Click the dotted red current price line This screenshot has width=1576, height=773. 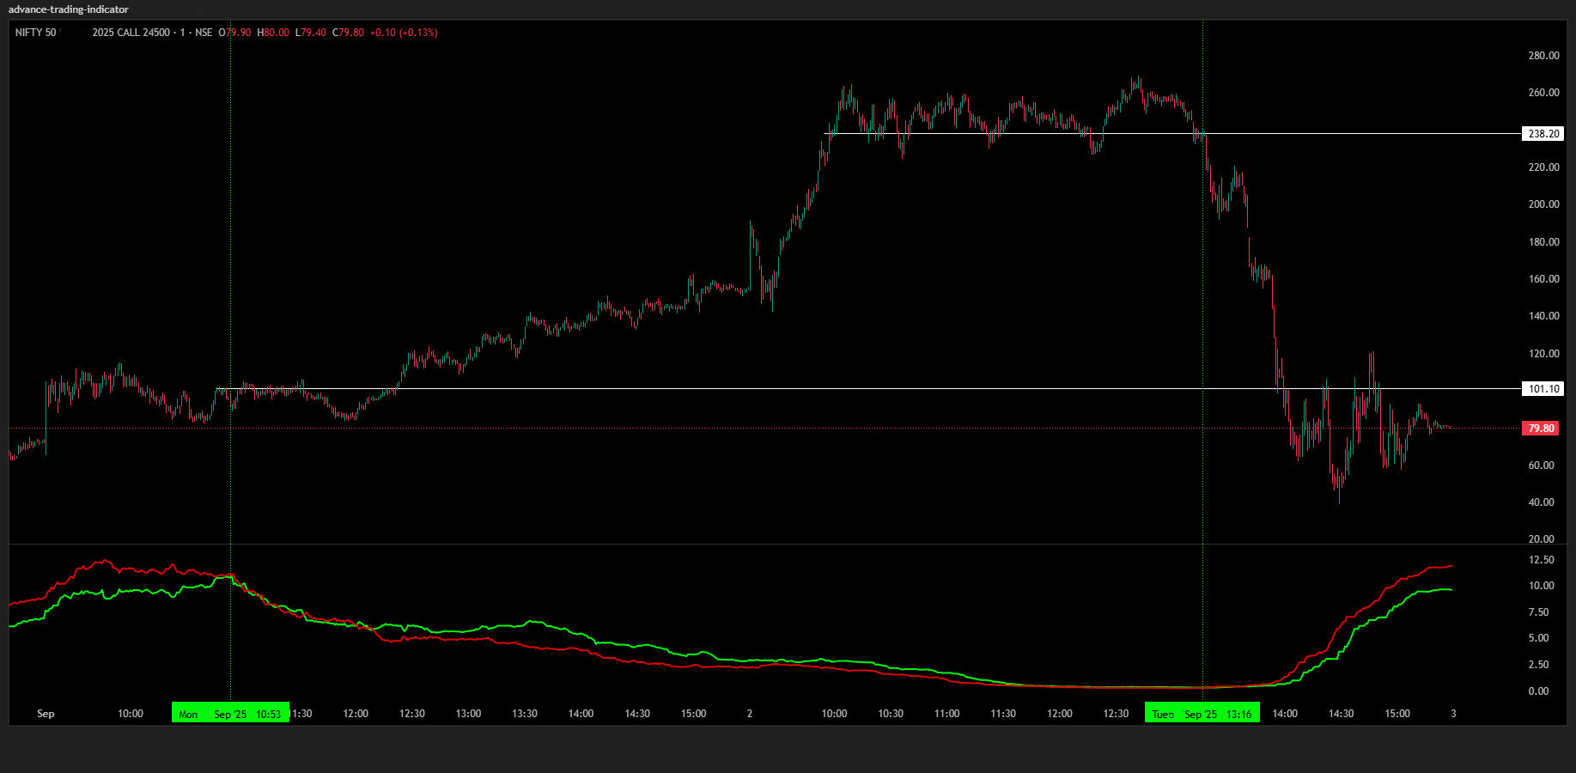(x=601, y=428)
